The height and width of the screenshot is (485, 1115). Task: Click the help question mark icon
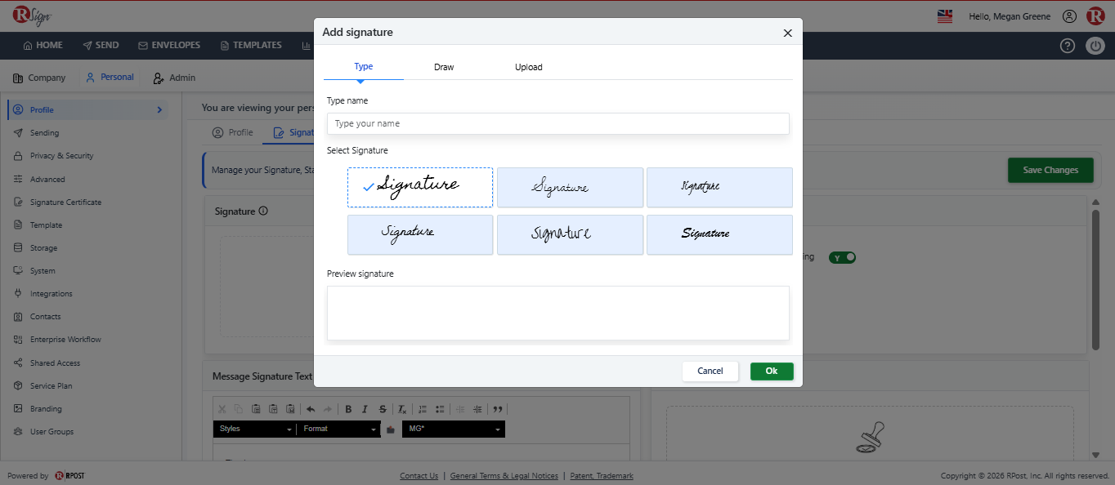tap(1068, 46)
